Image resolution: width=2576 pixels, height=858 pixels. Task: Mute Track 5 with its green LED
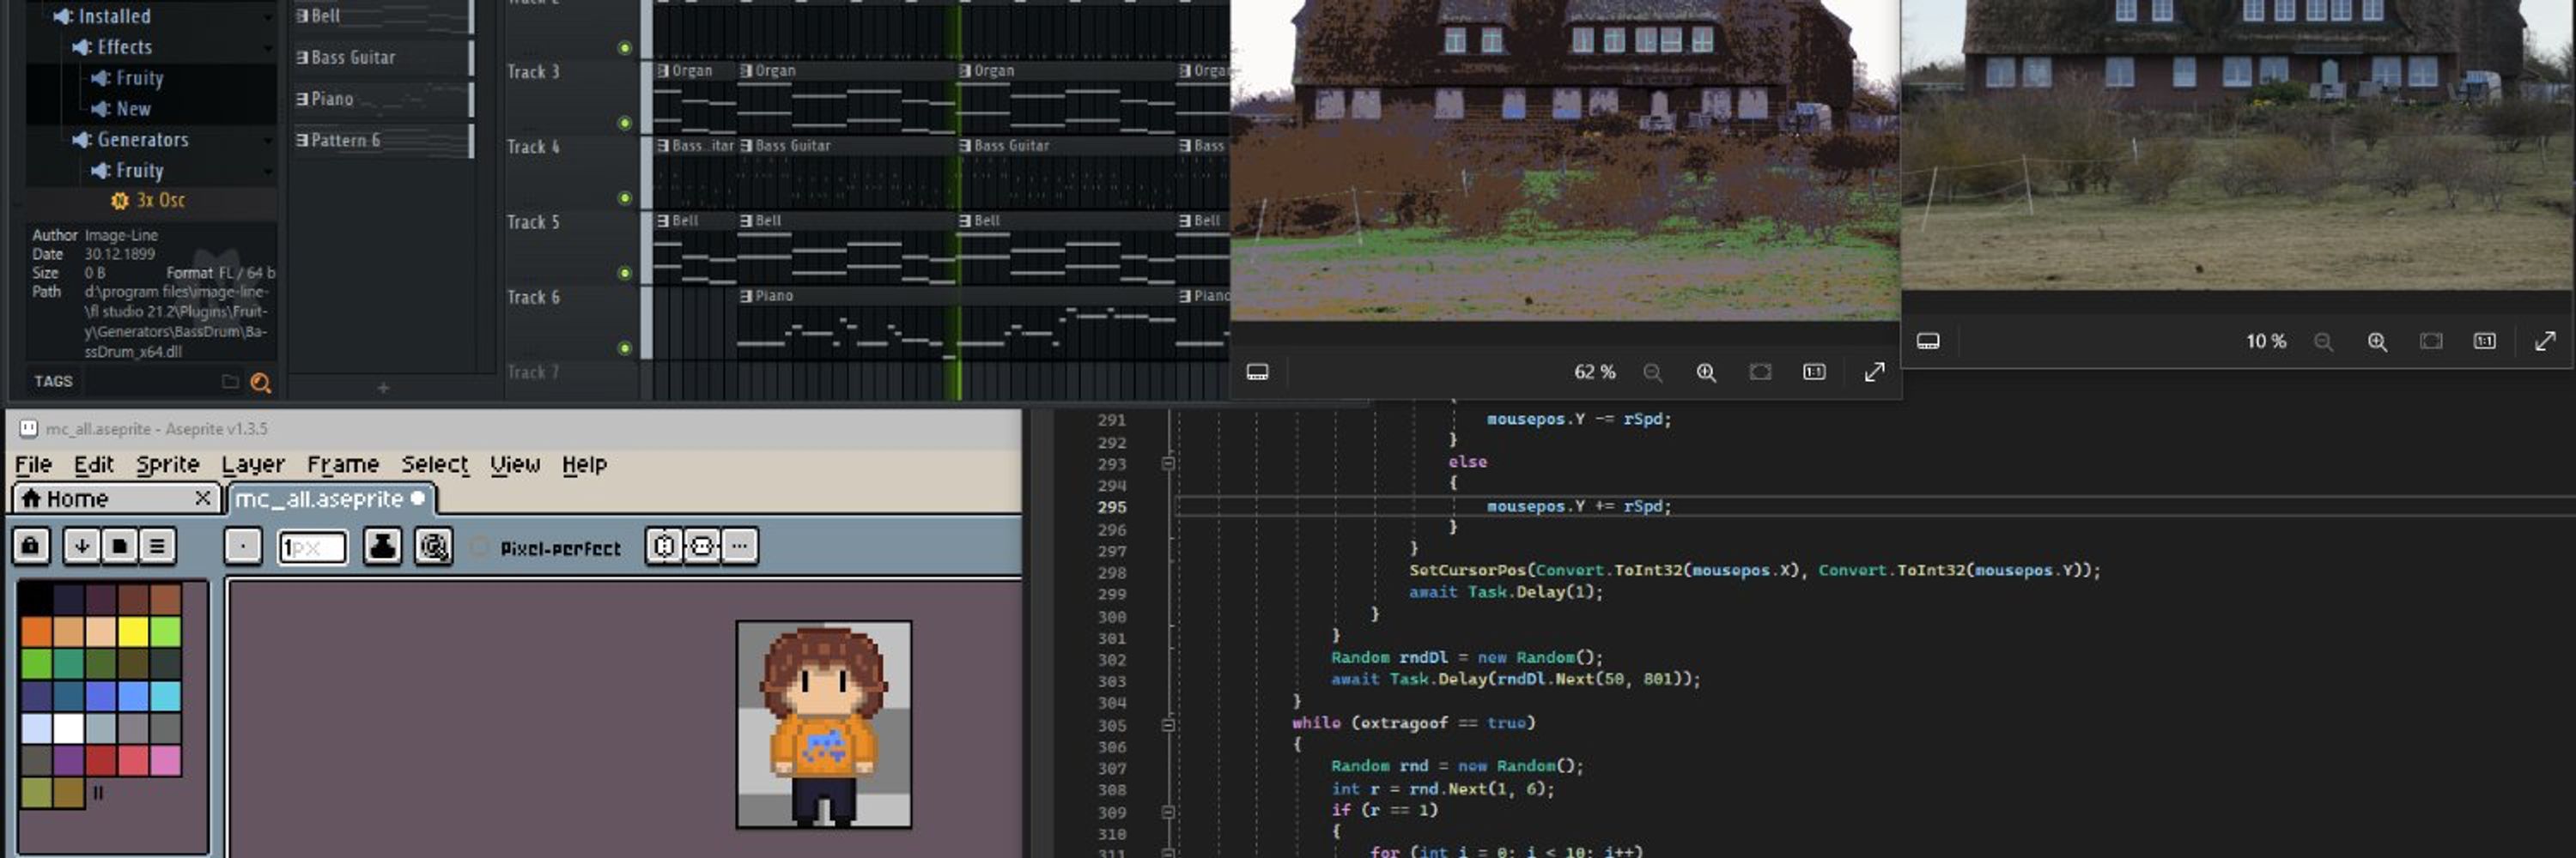click(x=625, y=274)
